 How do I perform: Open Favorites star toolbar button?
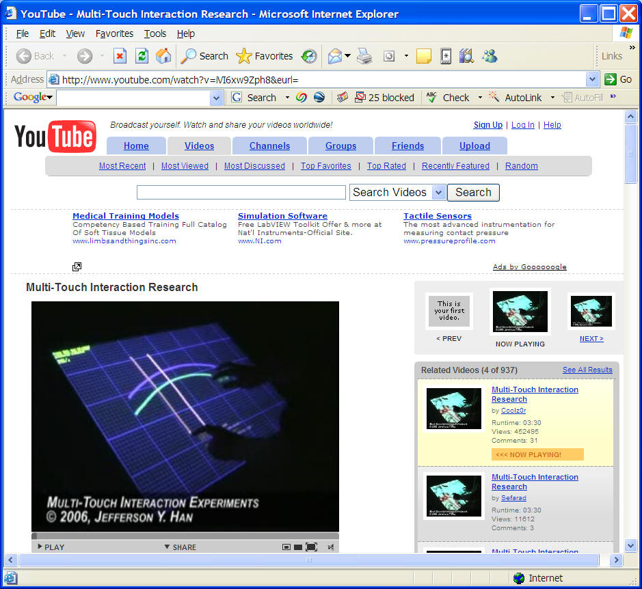click(264, 55)
